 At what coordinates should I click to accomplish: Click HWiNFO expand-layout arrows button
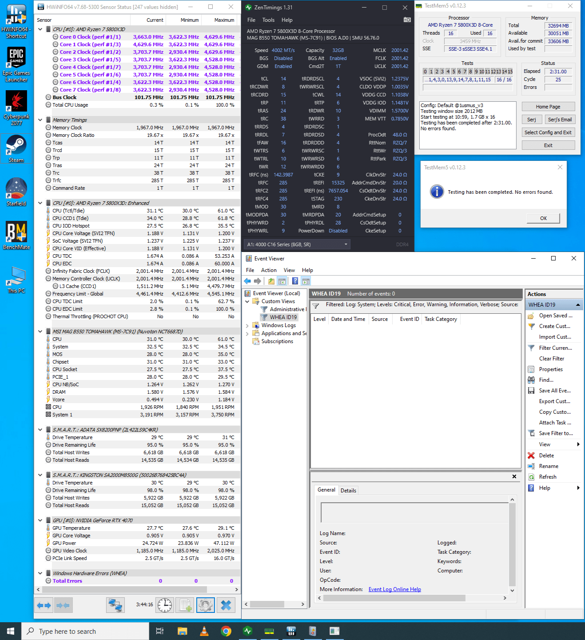point(44,605)
